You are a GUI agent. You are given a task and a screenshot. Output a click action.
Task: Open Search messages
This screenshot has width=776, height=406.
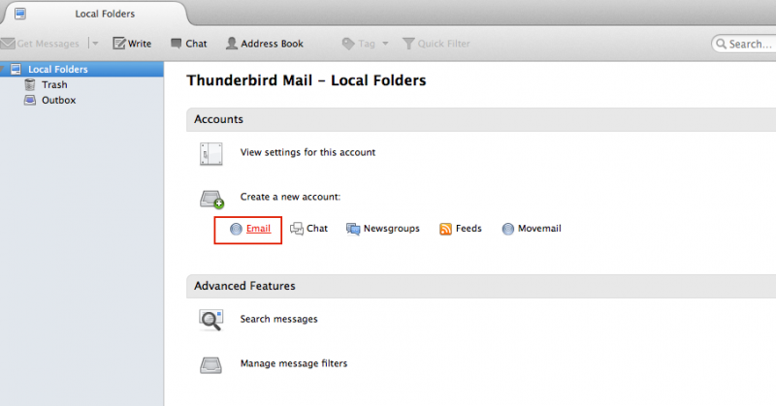coord(278,319)
